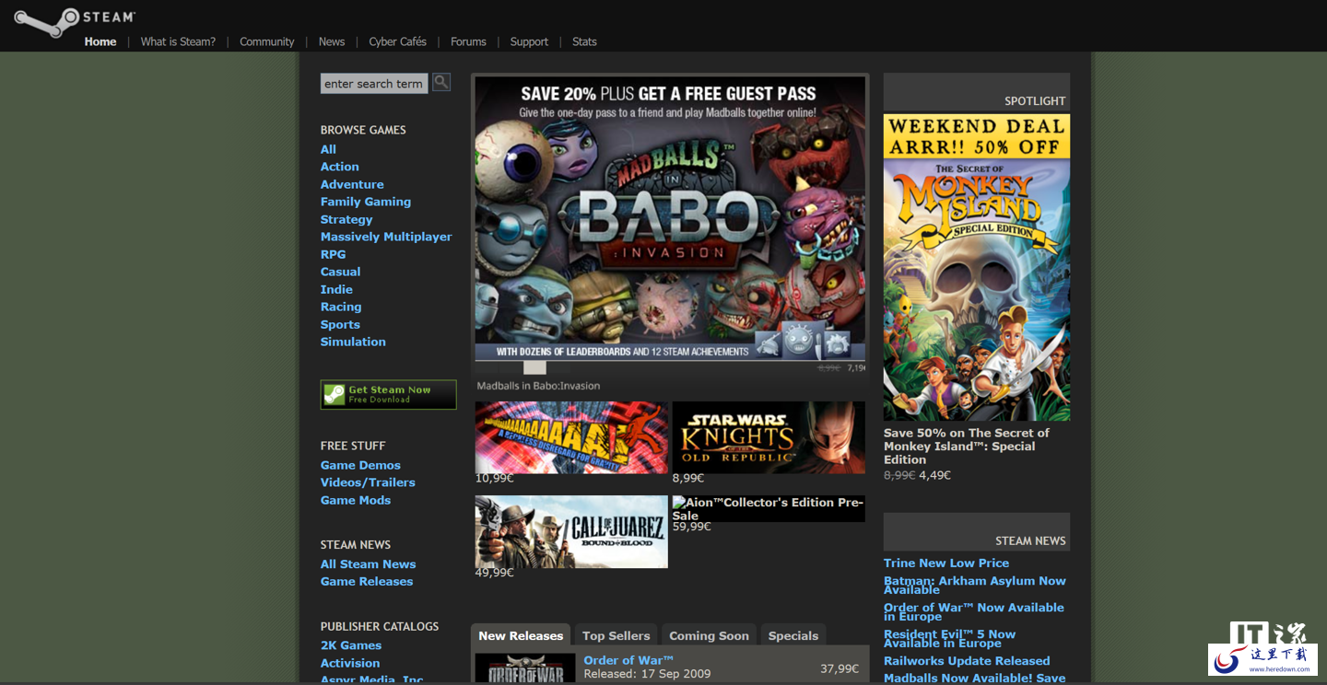Visit the Forums page
The image size is (1327, 685).
[x=468, y=41]
